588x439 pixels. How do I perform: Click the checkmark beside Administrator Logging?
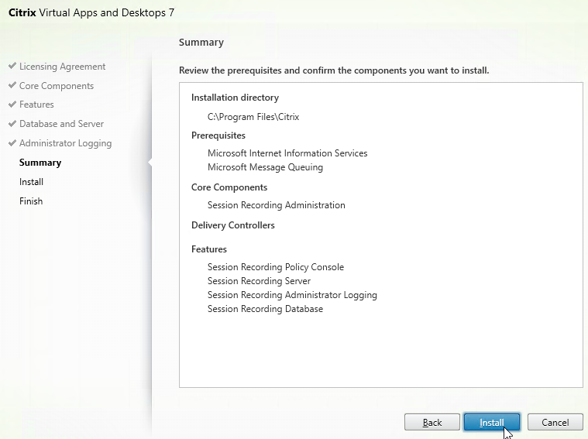pyautogui.click(x=12, y=142)
